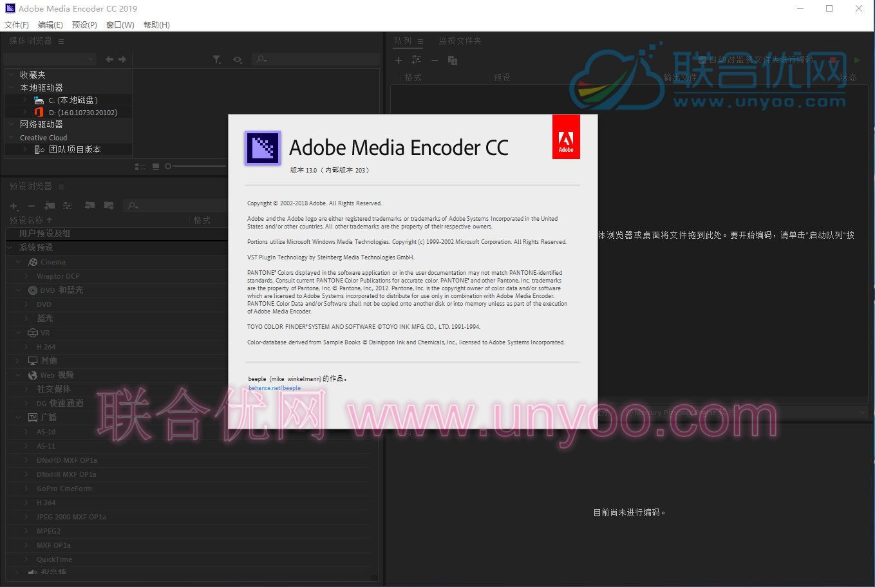This screenshot has width=875, height=587.
Task: Open the preset browser panel menu icon
Action: pyautogui.click(x=61, y=187)
